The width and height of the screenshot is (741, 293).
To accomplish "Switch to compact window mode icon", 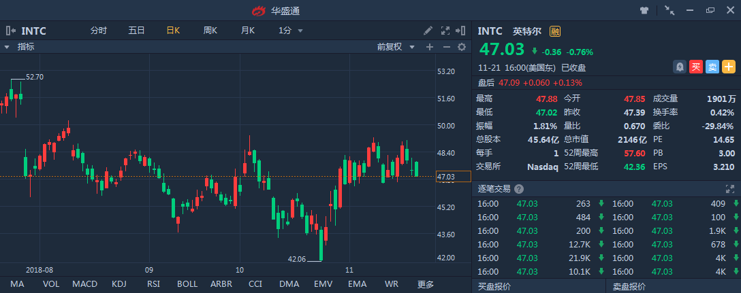I will click(x=669, y=10).
